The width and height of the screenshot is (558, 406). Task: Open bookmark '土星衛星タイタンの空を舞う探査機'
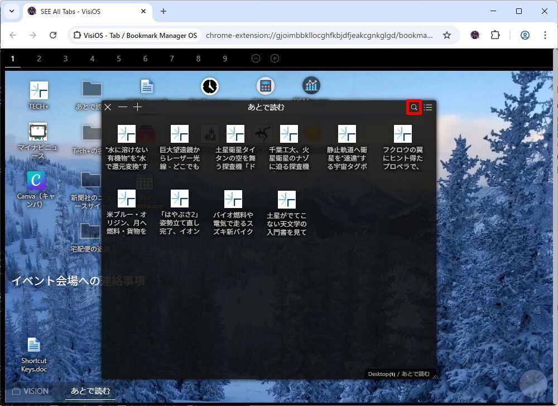235,147
